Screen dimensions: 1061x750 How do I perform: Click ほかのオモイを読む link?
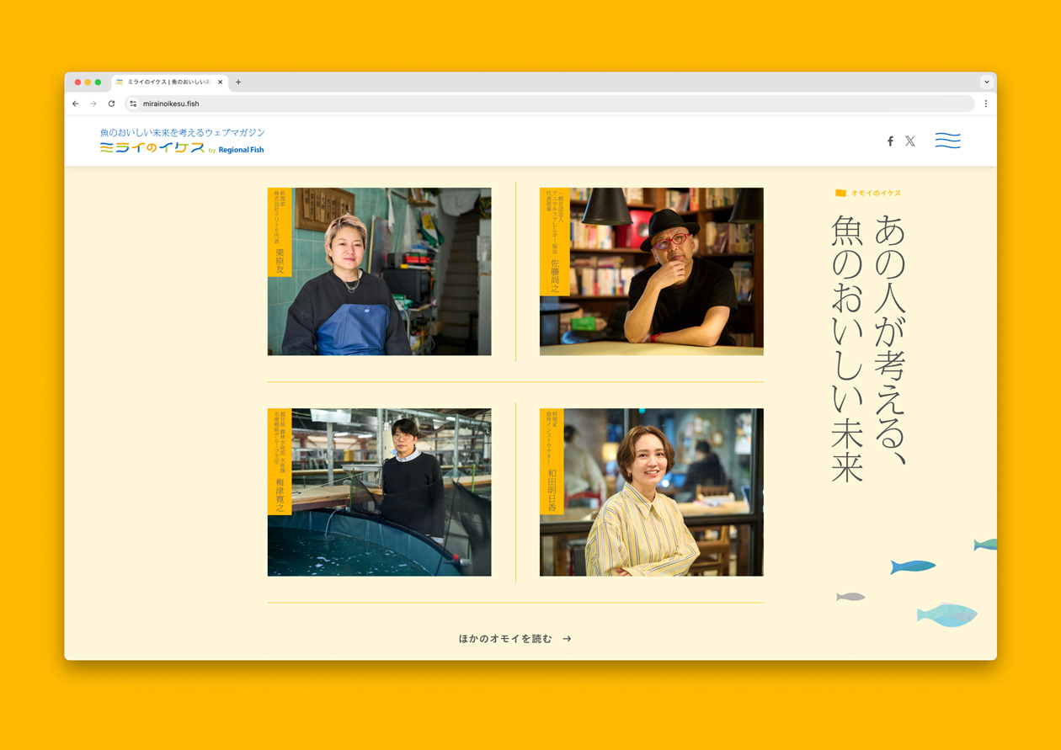click(515, 639)
